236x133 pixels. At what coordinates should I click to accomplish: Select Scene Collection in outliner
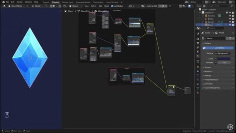[x=209, y=10]
